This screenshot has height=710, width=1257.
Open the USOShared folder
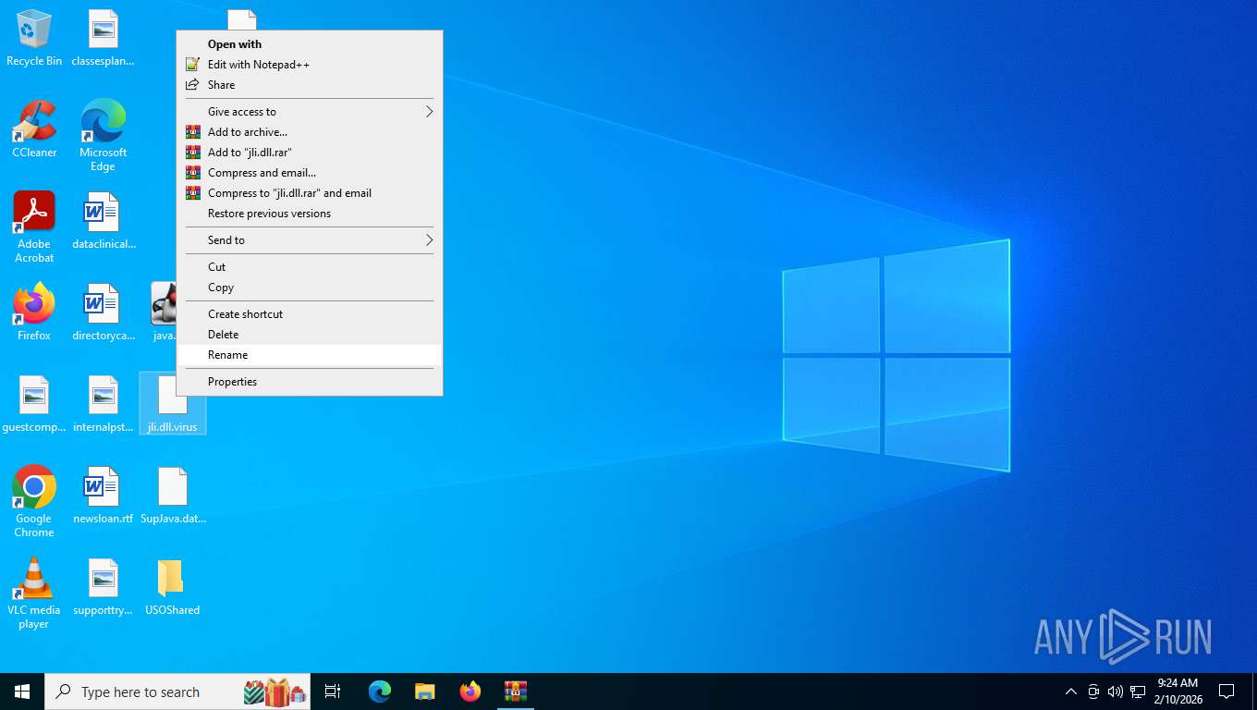pyautogui.click(x=173, y=587)
